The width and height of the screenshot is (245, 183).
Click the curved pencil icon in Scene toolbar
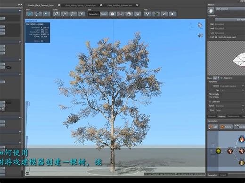(57, 14)
